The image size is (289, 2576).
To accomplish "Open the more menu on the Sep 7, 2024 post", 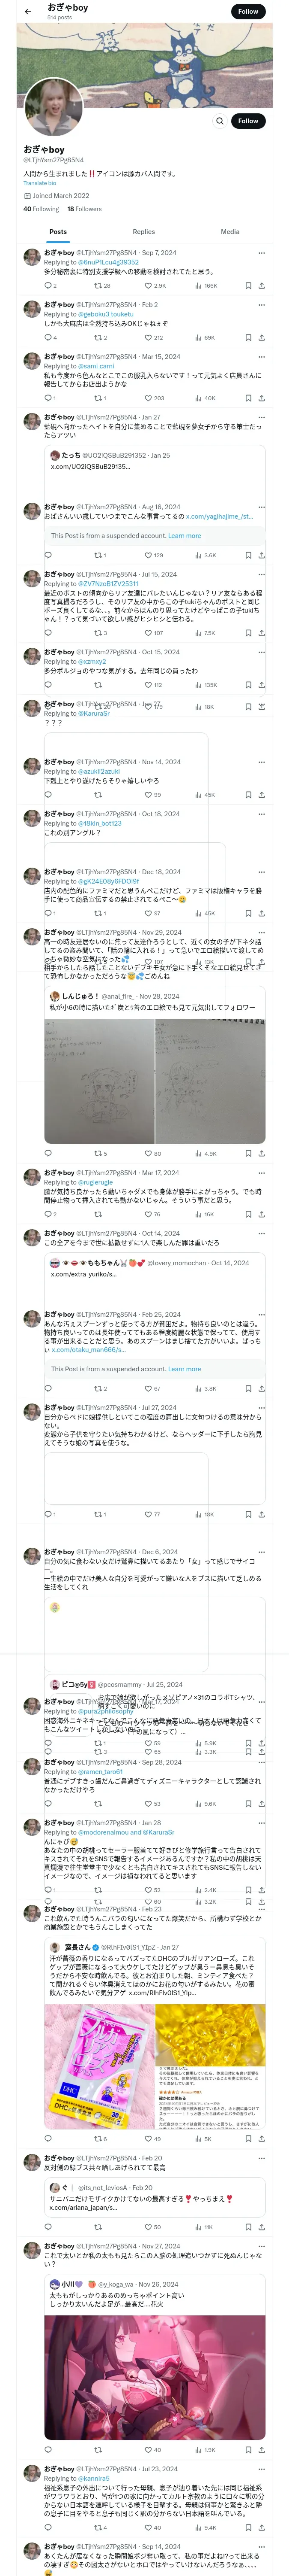I will click(x=261, y=253).
